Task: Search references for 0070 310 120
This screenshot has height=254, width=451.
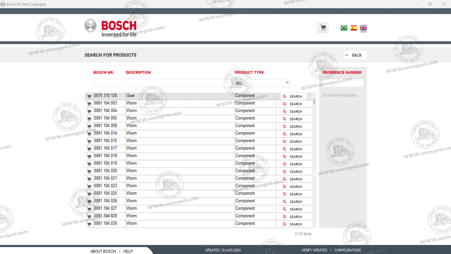Action: click(x=293, y=97)
